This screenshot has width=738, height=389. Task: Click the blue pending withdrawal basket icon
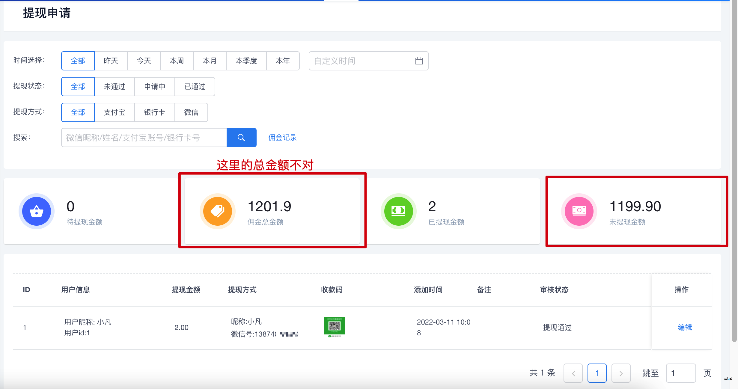(x=37, y=211)
